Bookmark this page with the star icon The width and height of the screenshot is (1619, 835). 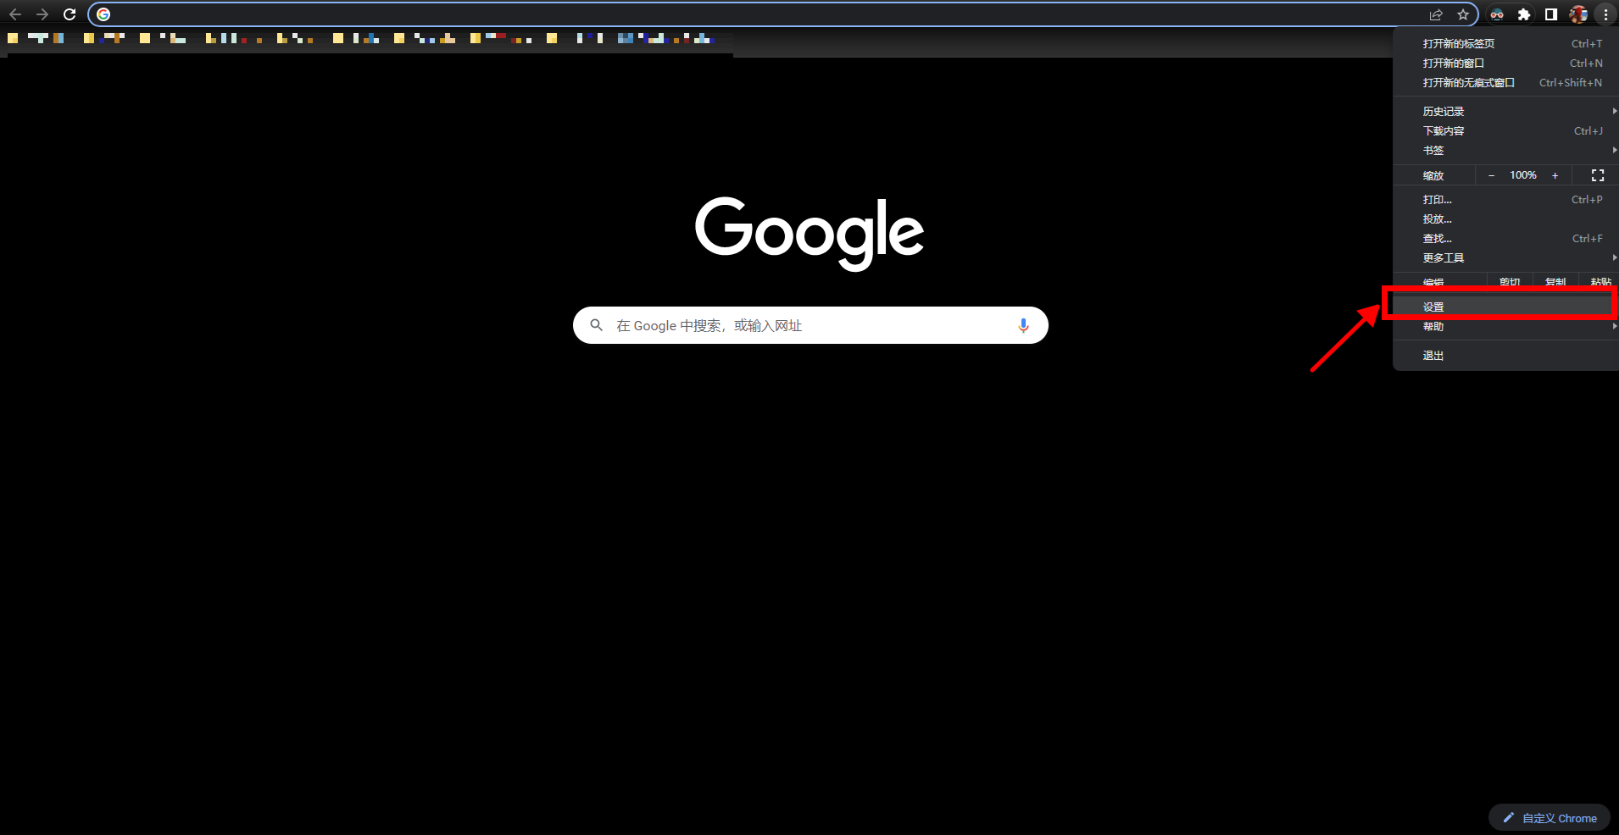pos(1463,14)
